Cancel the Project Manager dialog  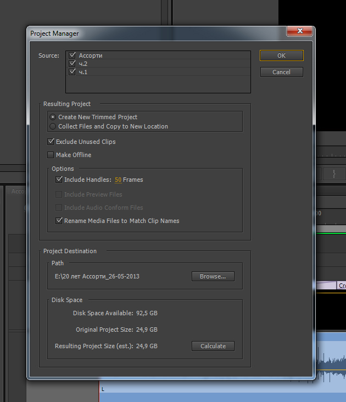tap(281, 72)
